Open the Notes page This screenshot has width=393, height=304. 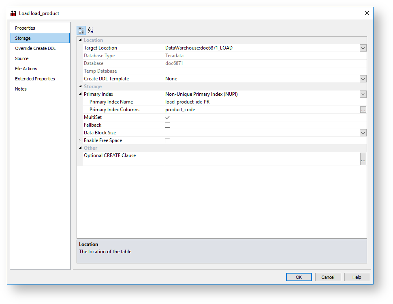40,89
